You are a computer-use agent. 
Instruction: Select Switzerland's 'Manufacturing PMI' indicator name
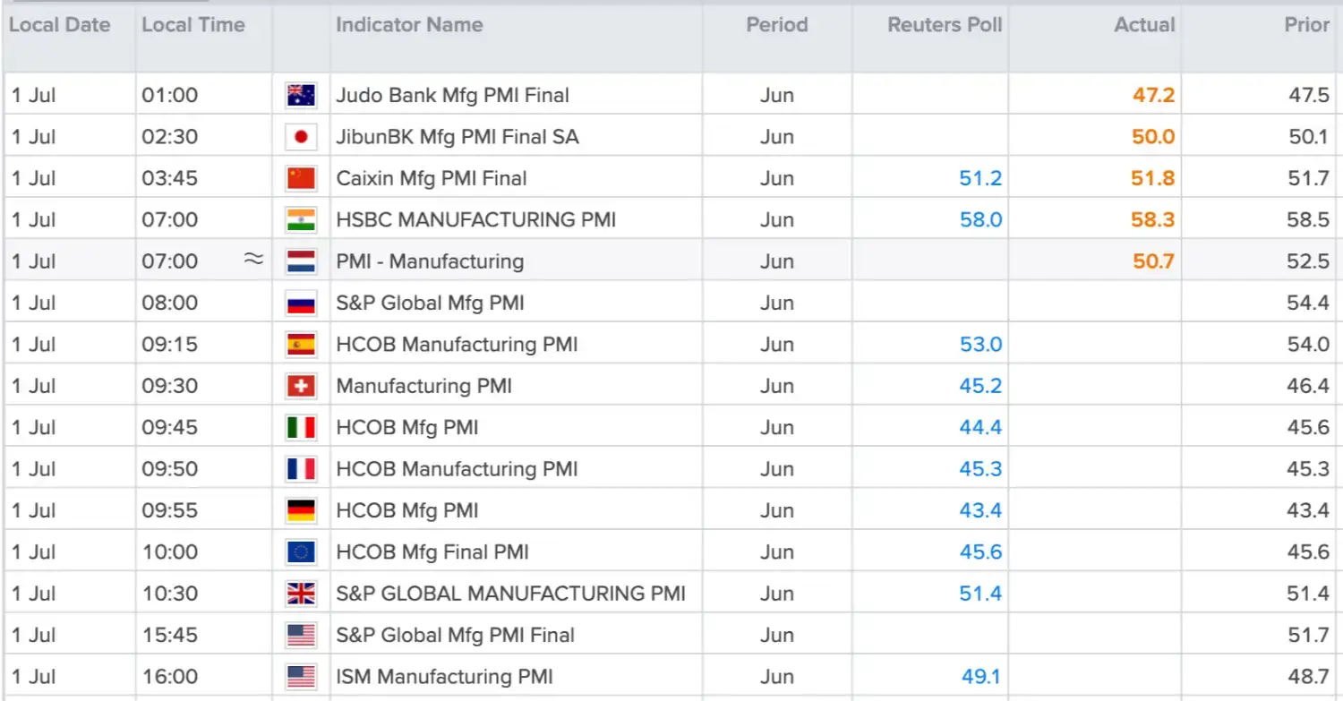click(423, 386)
